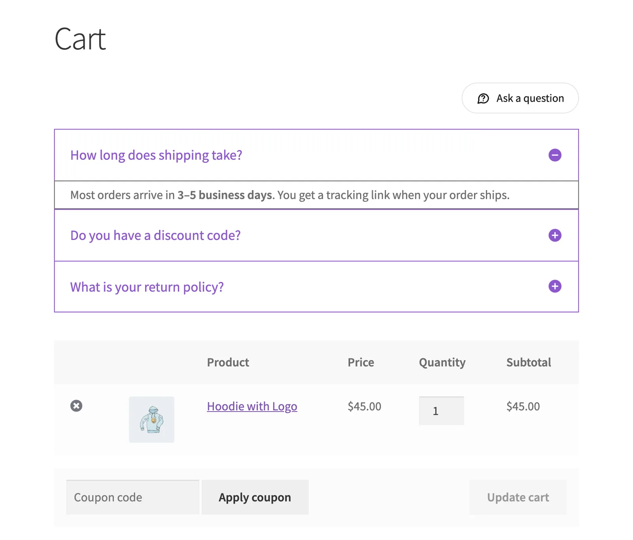Click the Ask a question chat bubble icon
The height and width of the screenshot is (540, 633).
[x=483, y=98]
